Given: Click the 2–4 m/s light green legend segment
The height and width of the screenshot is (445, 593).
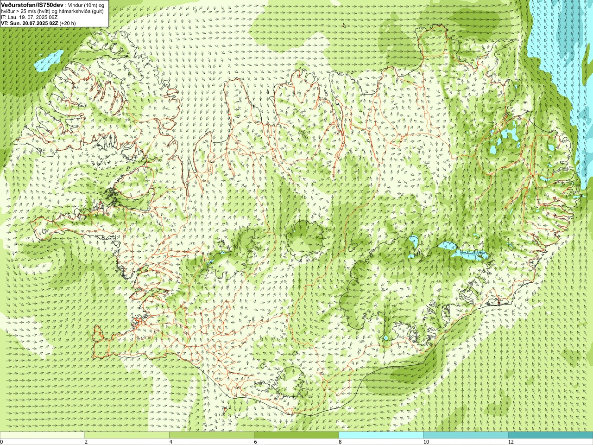Looking at the screenshot, I should [x=127, y=435].
